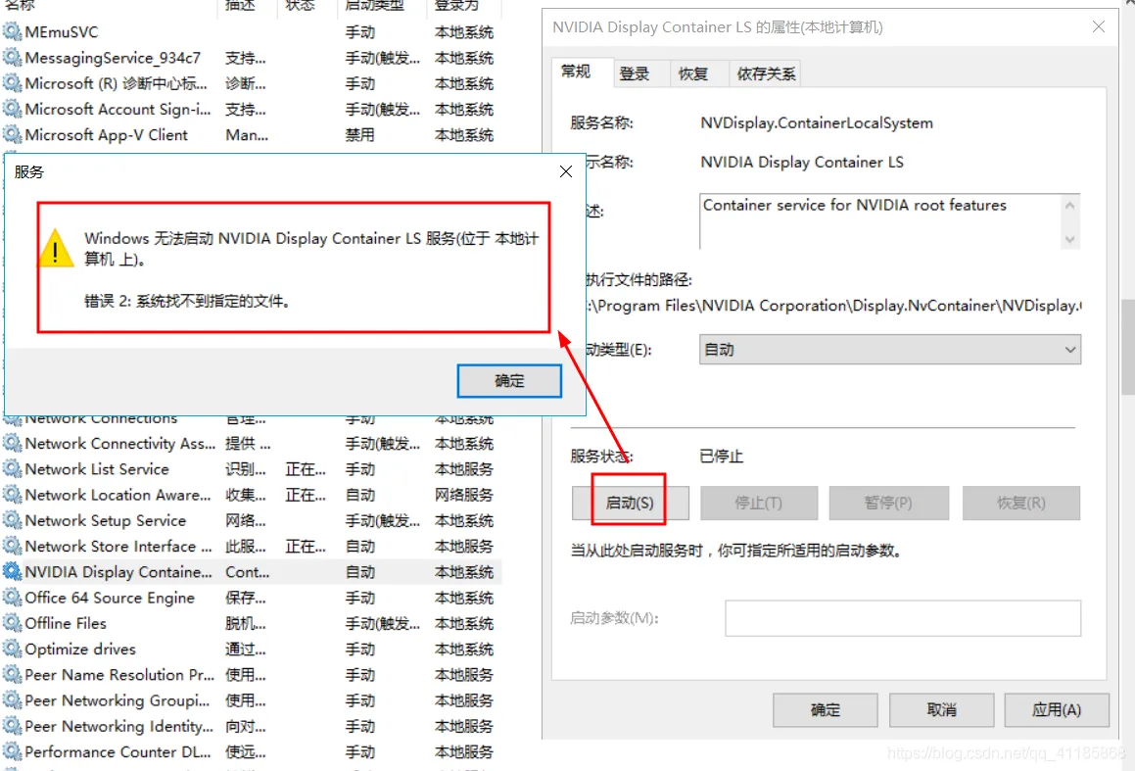This screenshot has height=771, width=1135.
Task: Select Performance Counter DLL row
Action: click(x=251, y=751)
